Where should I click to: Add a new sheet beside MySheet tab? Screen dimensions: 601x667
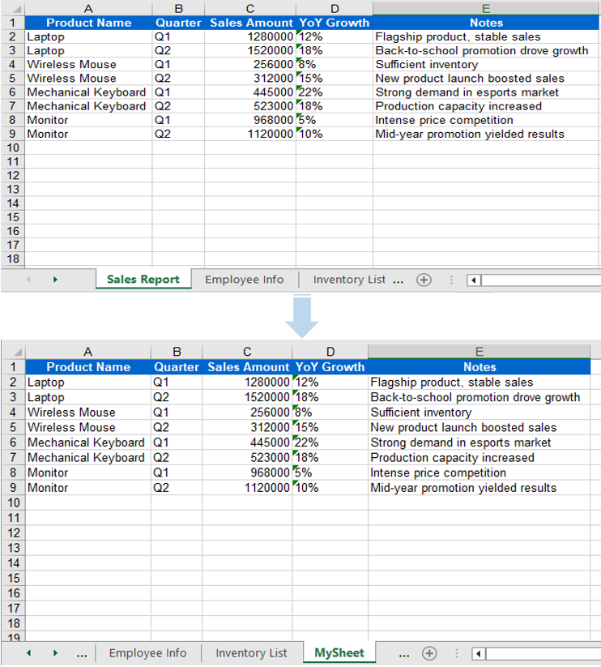(x=429, y=653)
